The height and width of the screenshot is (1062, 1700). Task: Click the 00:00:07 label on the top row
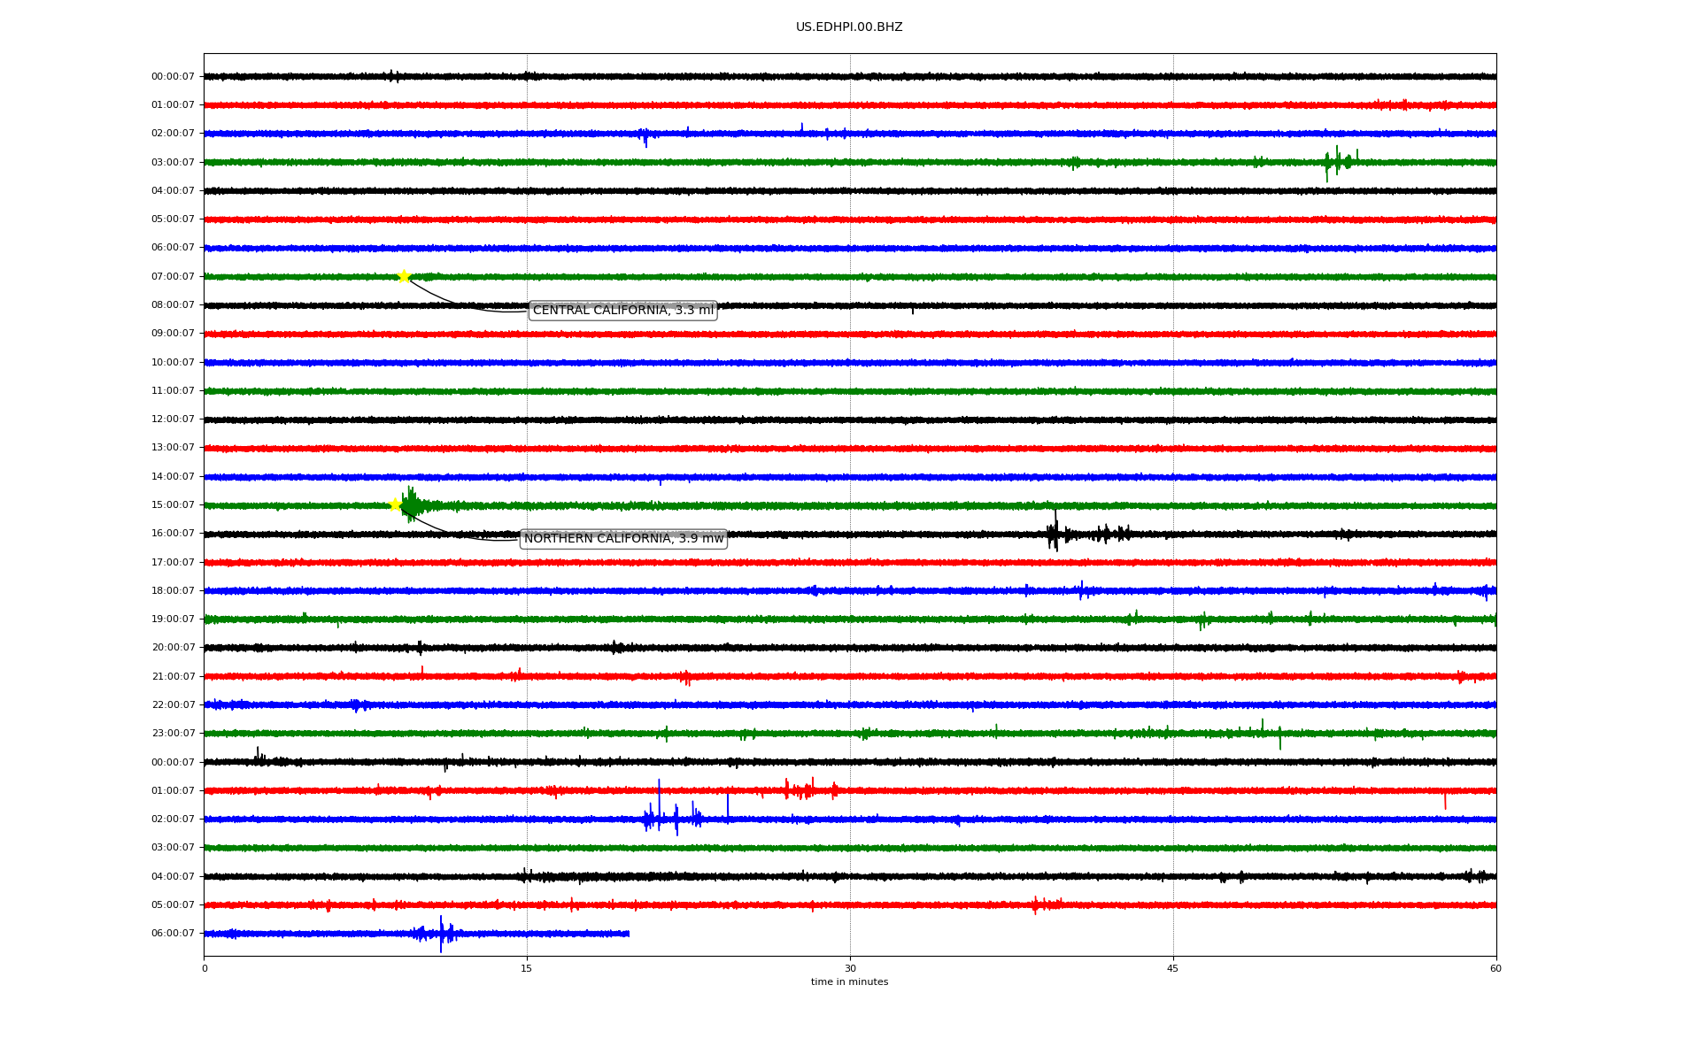pyautogui.click(x=173, y=77)
